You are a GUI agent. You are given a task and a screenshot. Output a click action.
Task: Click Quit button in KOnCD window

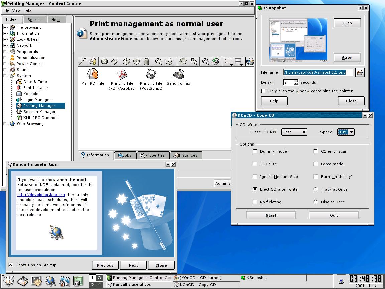334,215
